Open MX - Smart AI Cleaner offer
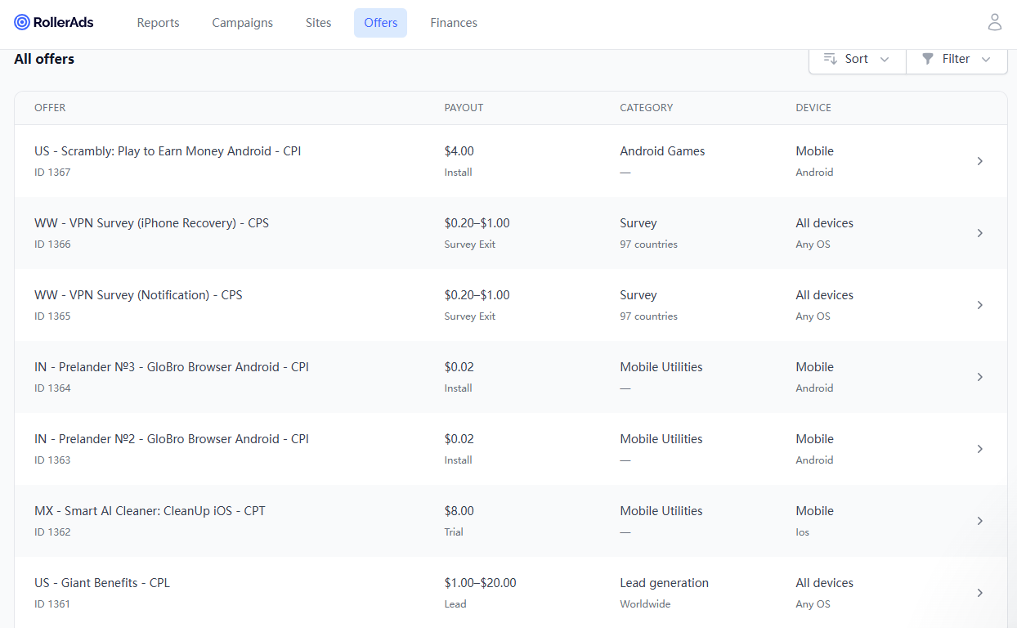The height and width of the screenshot is (628, 1017). tap(150, 511)
